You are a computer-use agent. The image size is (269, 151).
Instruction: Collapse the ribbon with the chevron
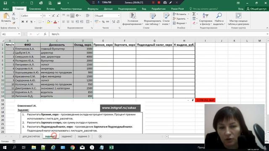pyautogui.click(x=267, y=28)
